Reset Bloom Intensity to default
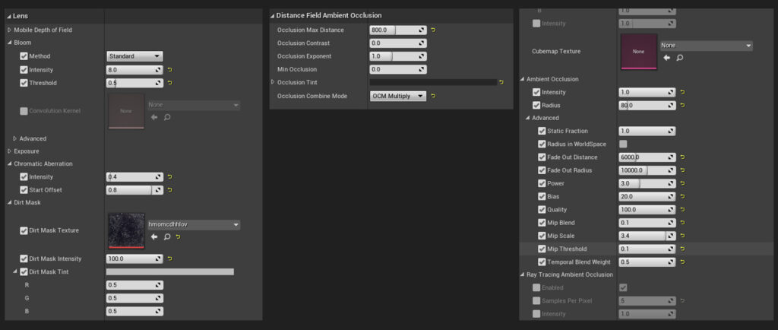The height and width of the screenshot is (330, 778). tap(170, 70)
